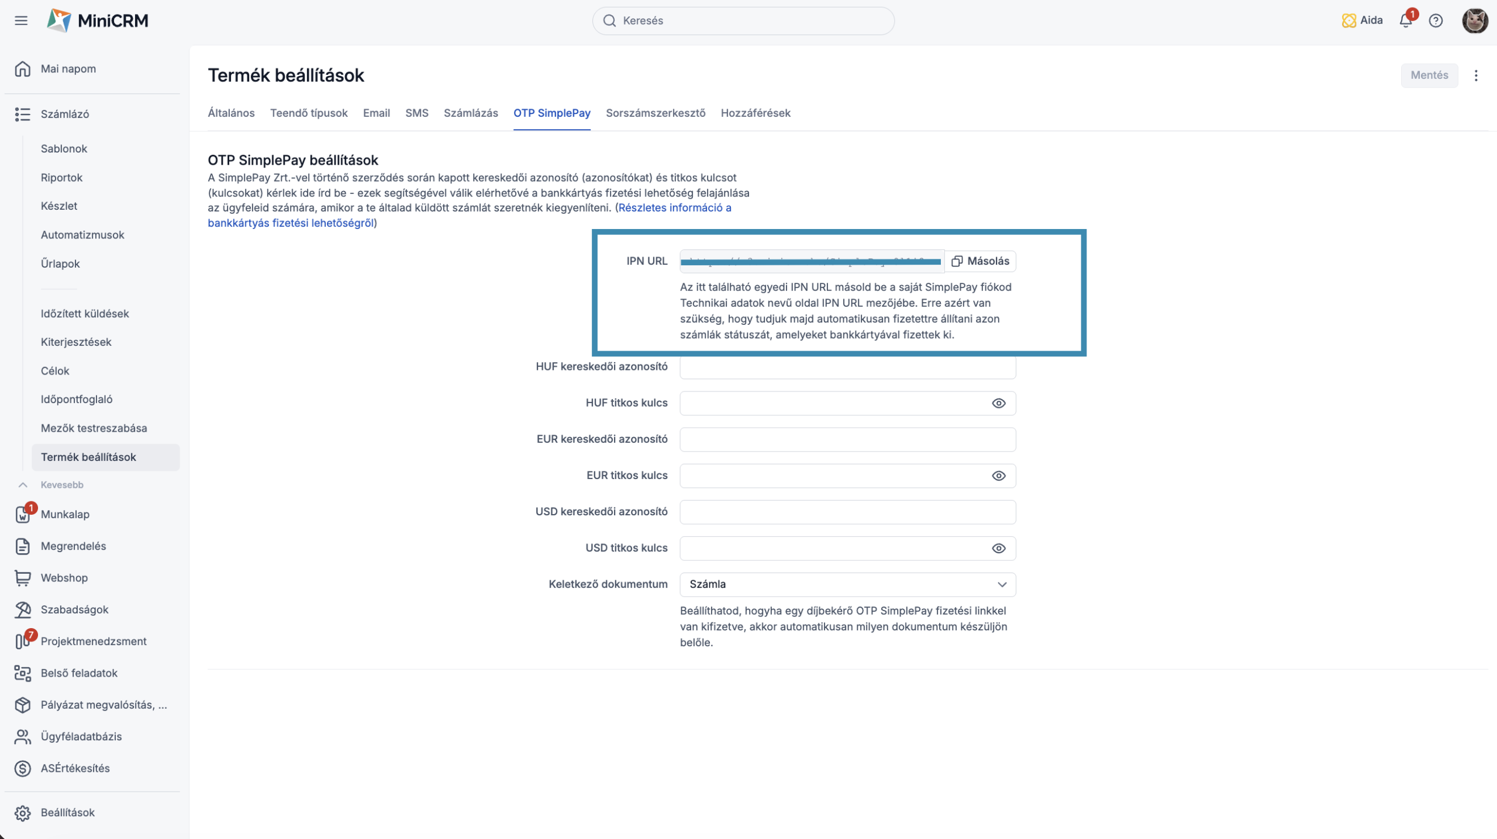Click the ASÉrtékesítés dollar icon
1497x839 pixels.
(23, 768)
